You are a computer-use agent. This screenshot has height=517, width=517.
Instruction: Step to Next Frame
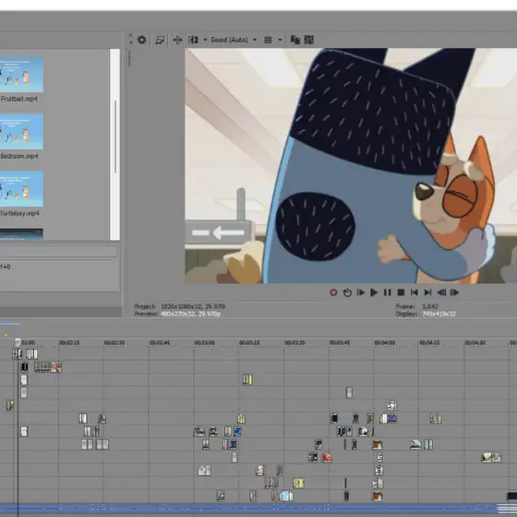454,293
